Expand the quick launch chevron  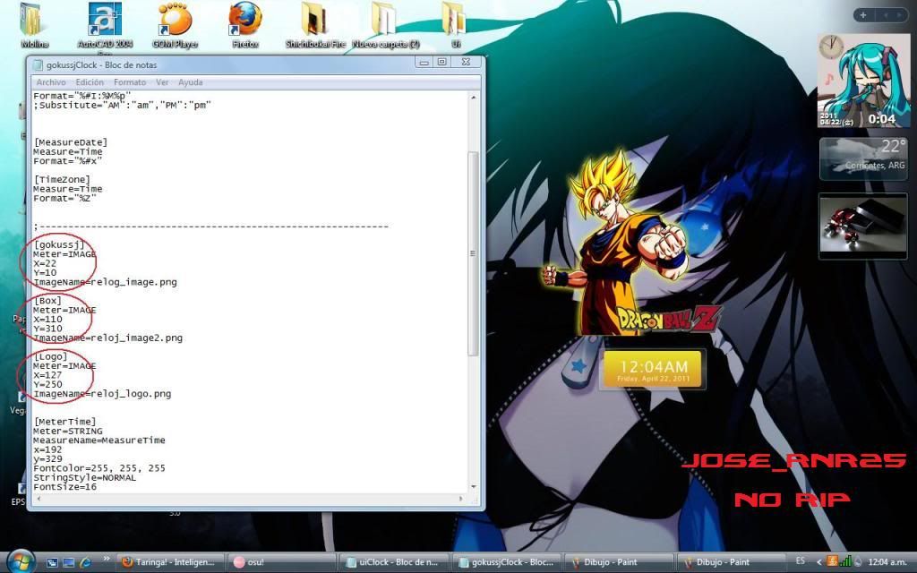click(x=106, y=560)
